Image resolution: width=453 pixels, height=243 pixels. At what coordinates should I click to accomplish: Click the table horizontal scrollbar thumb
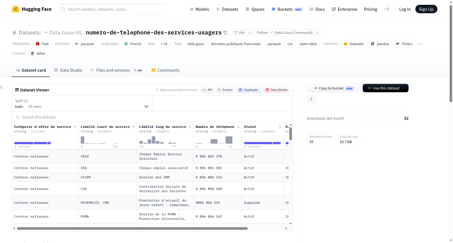[132, 228]
